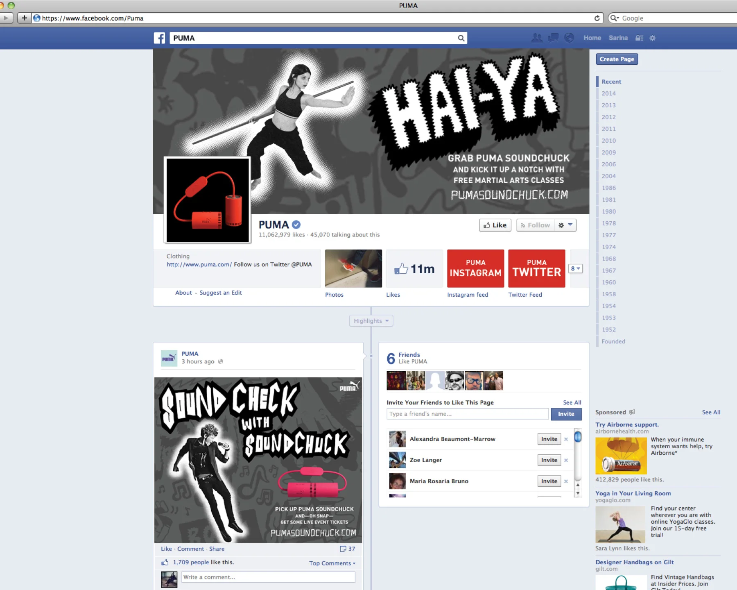Click the Write a comment field
The image size is (737, 590).
coord(268,577)
